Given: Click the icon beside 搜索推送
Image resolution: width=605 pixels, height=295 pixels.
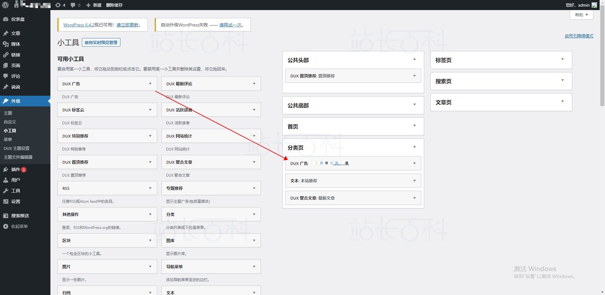Looking at the screenshot, I should tap(6, 216).
